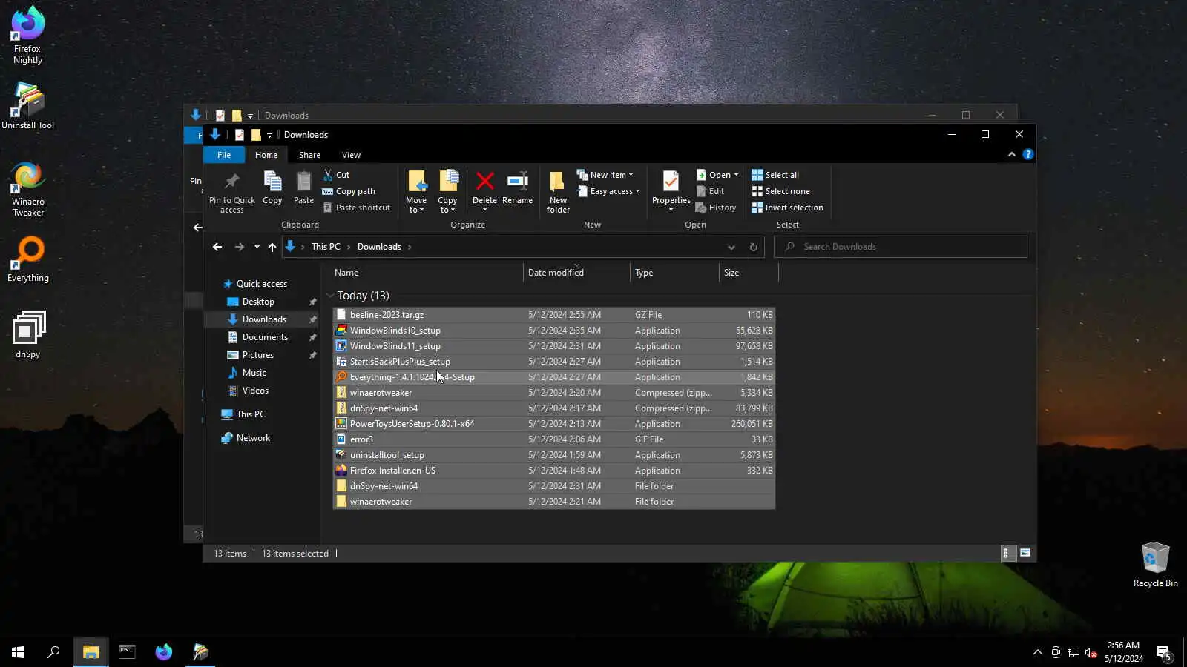Image resolution: width=1187 pixels, height=667 pixels.
Task: Expand the Easy access dropdown
Action: [x=608, y=191]
